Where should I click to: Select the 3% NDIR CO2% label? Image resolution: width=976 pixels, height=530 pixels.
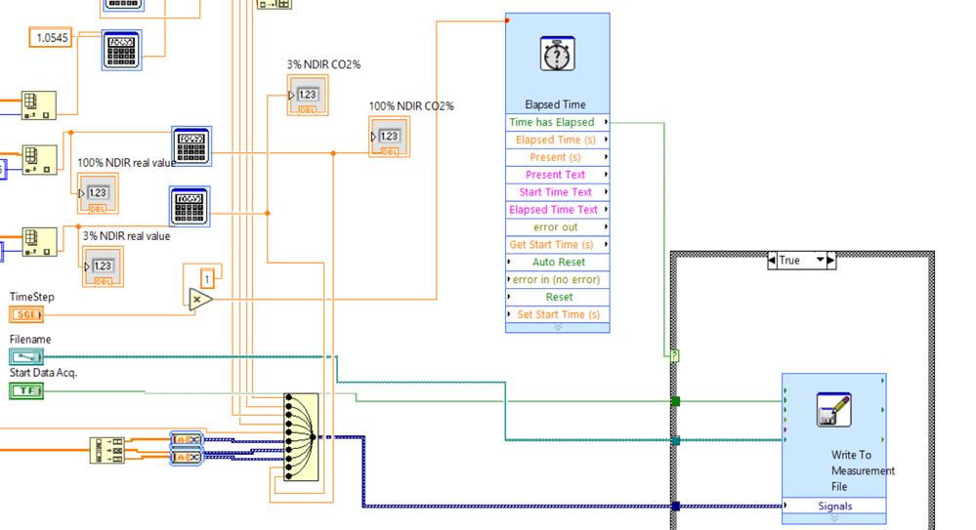[x=323, y=64]
